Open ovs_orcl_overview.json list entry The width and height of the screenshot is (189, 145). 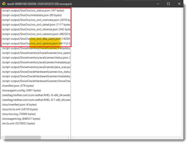pos(36,20)
